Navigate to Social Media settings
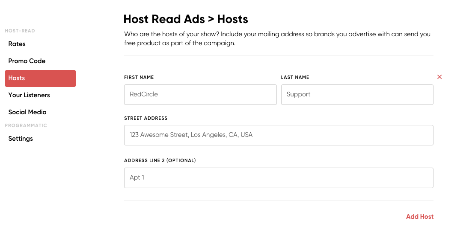The height and width of the screenshot is (232, 475). point(27,112)
